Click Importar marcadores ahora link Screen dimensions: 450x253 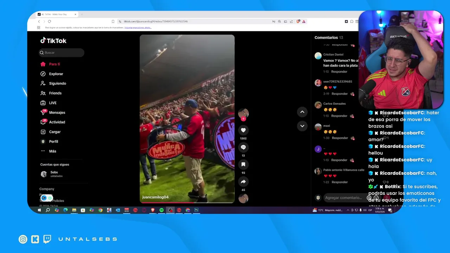(x=138, y=27)
